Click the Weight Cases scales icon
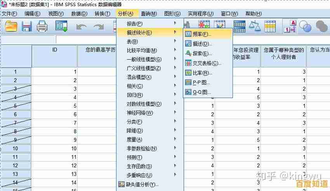 click(x=255, y=26)
